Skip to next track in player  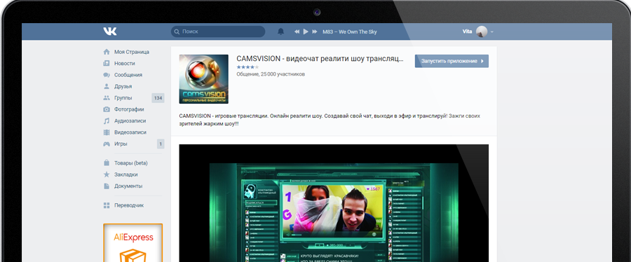point(315,32)
